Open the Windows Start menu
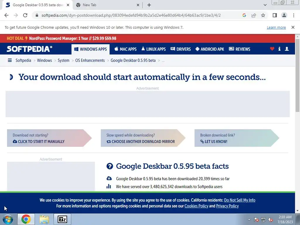 pos(8,219)
